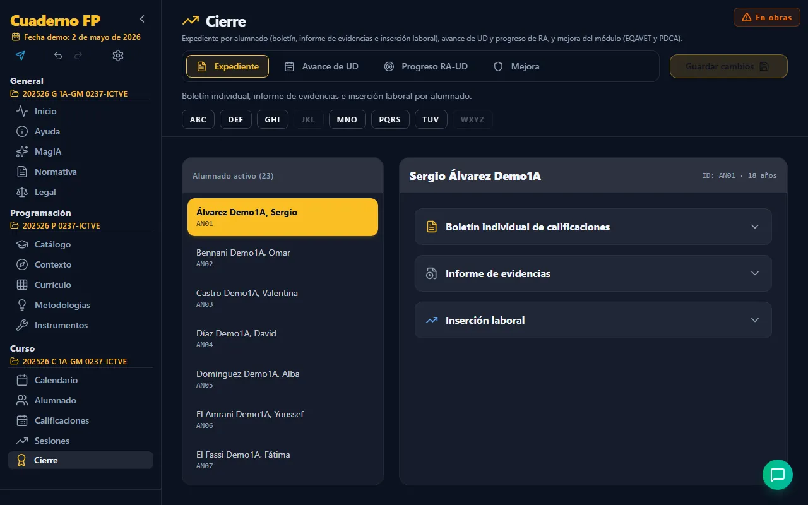Click the Alumnado people icon

pyautogui.click(x=22, y=400)
